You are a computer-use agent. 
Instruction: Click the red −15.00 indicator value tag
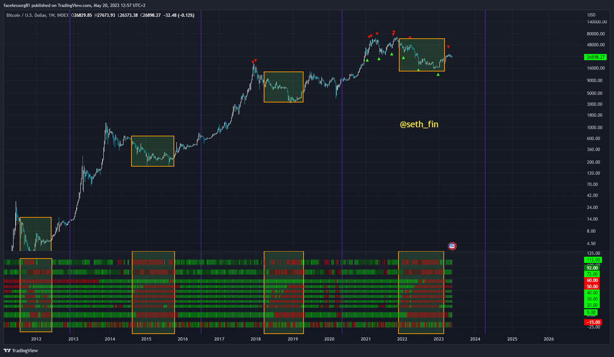coord(594,322)
